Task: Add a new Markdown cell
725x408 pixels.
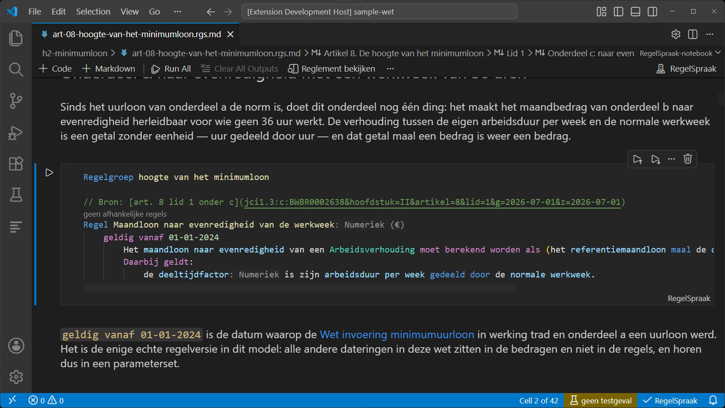Action: click(108, 69)
